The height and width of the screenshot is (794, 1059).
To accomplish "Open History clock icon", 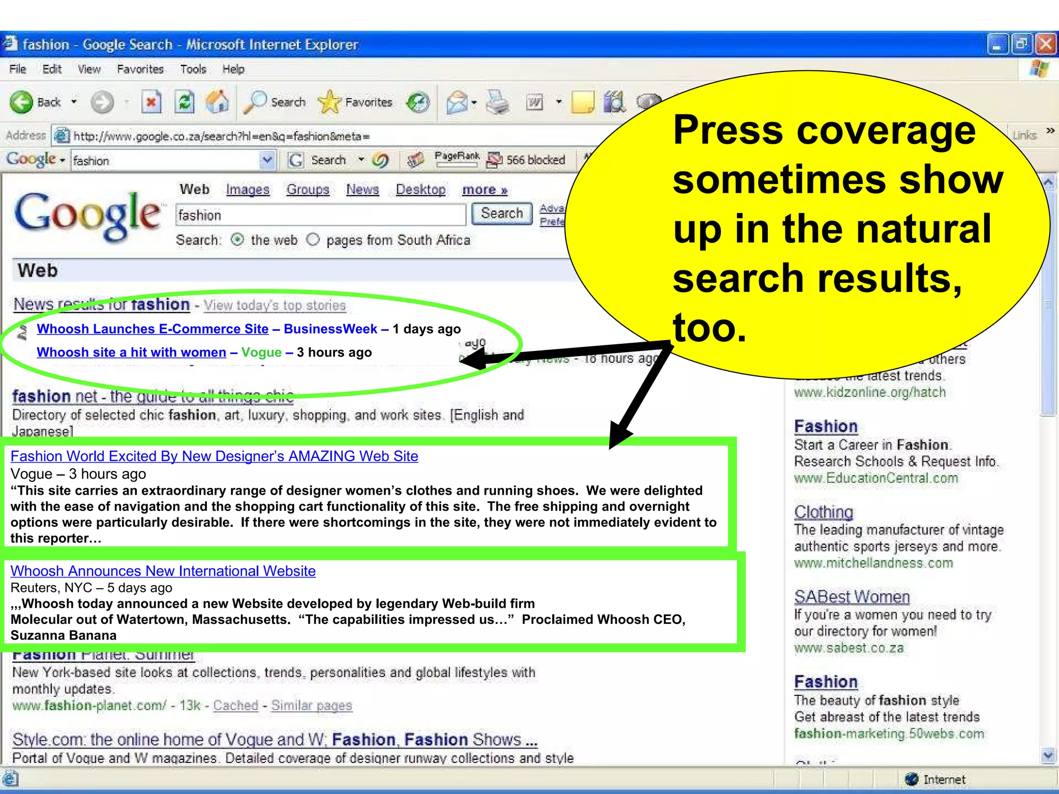I will (x=418, y=102).
